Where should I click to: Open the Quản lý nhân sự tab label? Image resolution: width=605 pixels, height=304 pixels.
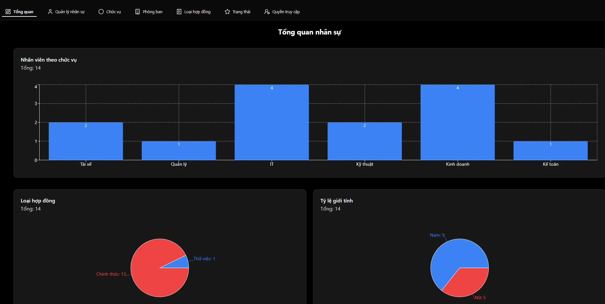pyautogui.click(x=70, y=12)
